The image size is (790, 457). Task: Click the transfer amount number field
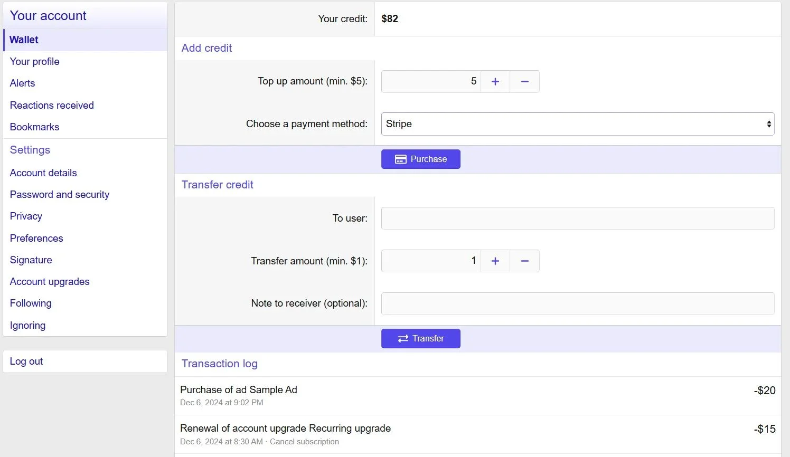(x=431, y=261)
